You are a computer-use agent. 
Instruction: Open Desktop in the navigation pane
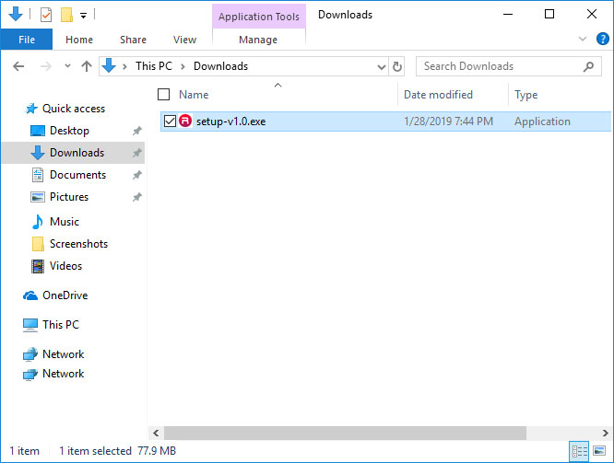click(x=69, y=131)
